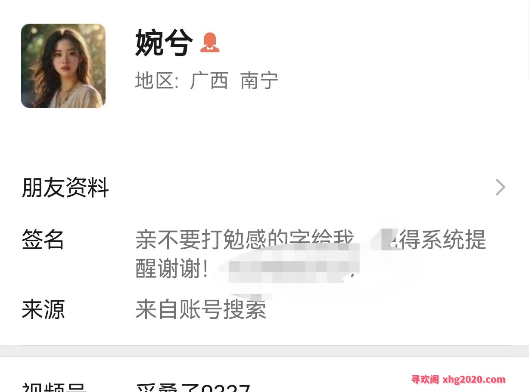529x392 pixels.
Task: Click the 地区 label
Action: coord(157,80)
